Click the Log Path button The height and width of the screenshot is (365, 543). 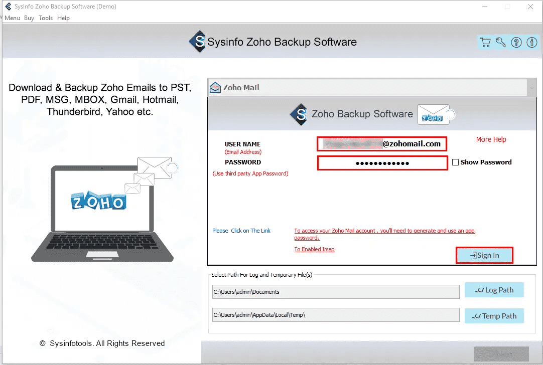[494, 289]
